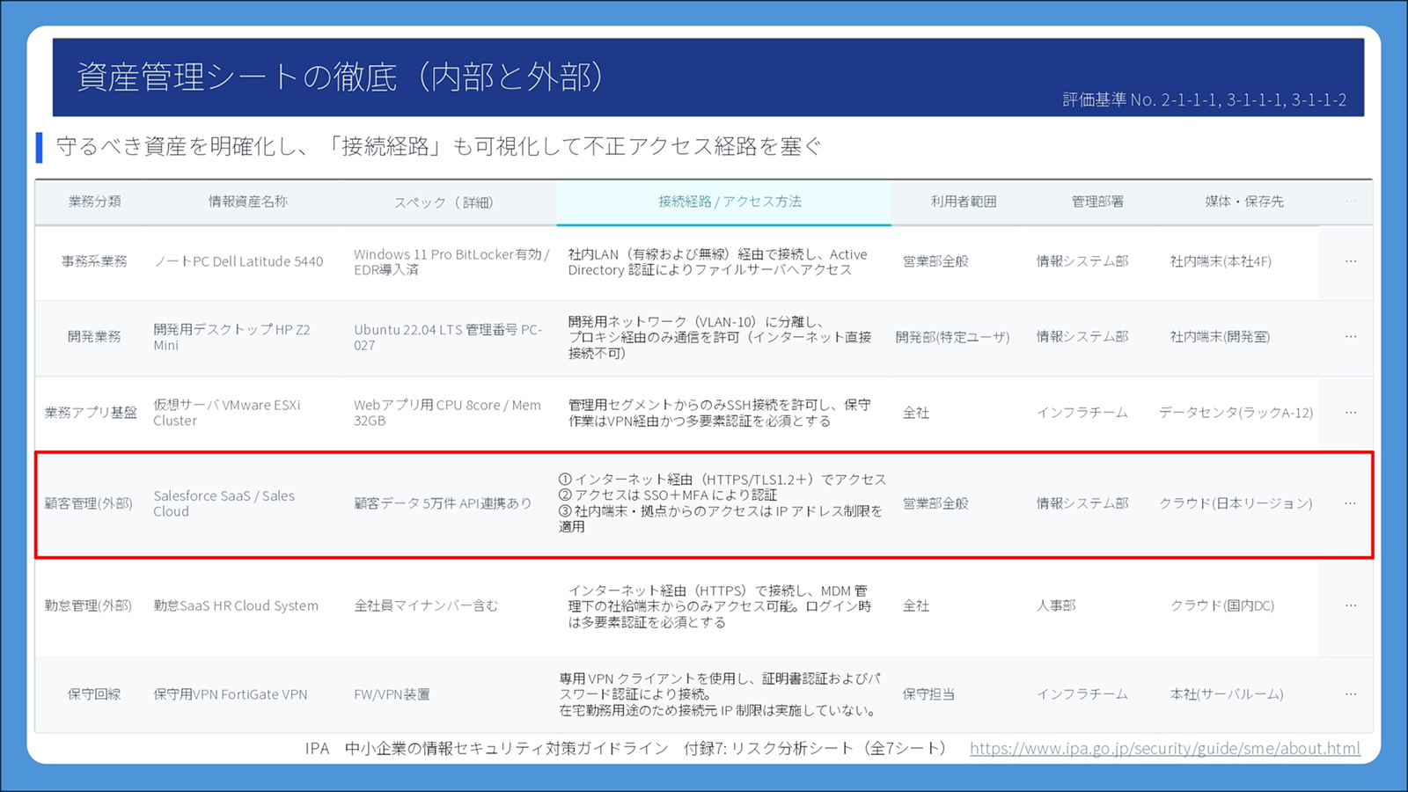Click the ellipsis on the 開発業務 row
This screenshot has height=792, width=1408.
click(x=1350, y=337)
